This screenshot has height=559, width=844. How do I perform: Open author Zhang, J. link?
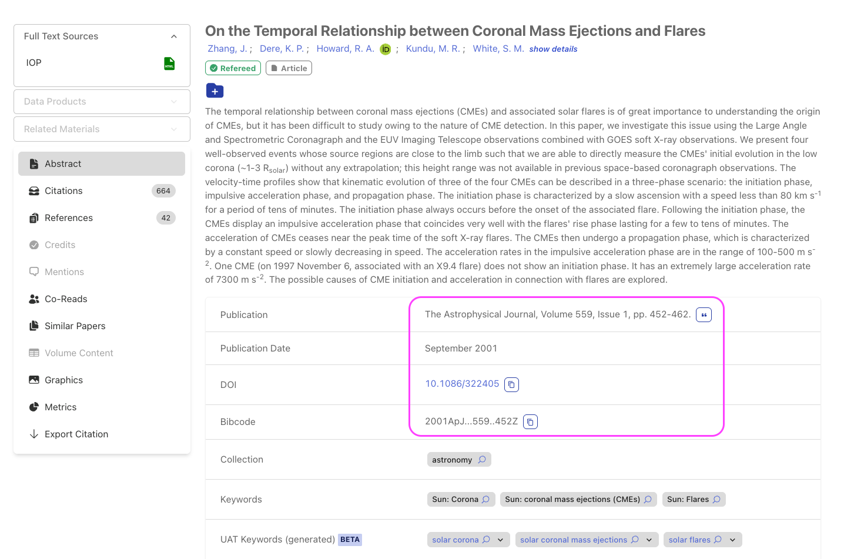(227, 49)
